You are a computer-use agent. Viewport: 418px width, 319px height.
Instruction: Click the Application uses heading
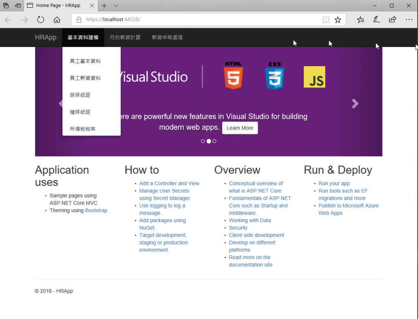pyautogui.click(x=62, y=176)
